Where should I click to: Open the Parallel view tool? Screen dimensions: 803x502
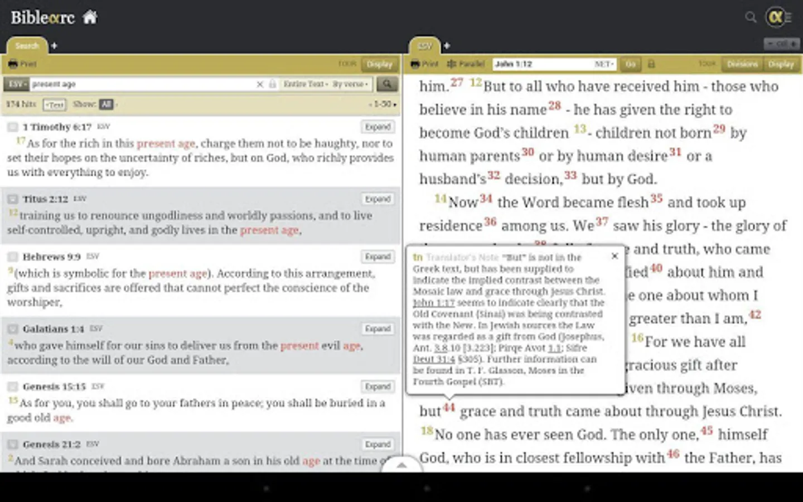click(466, 64)
